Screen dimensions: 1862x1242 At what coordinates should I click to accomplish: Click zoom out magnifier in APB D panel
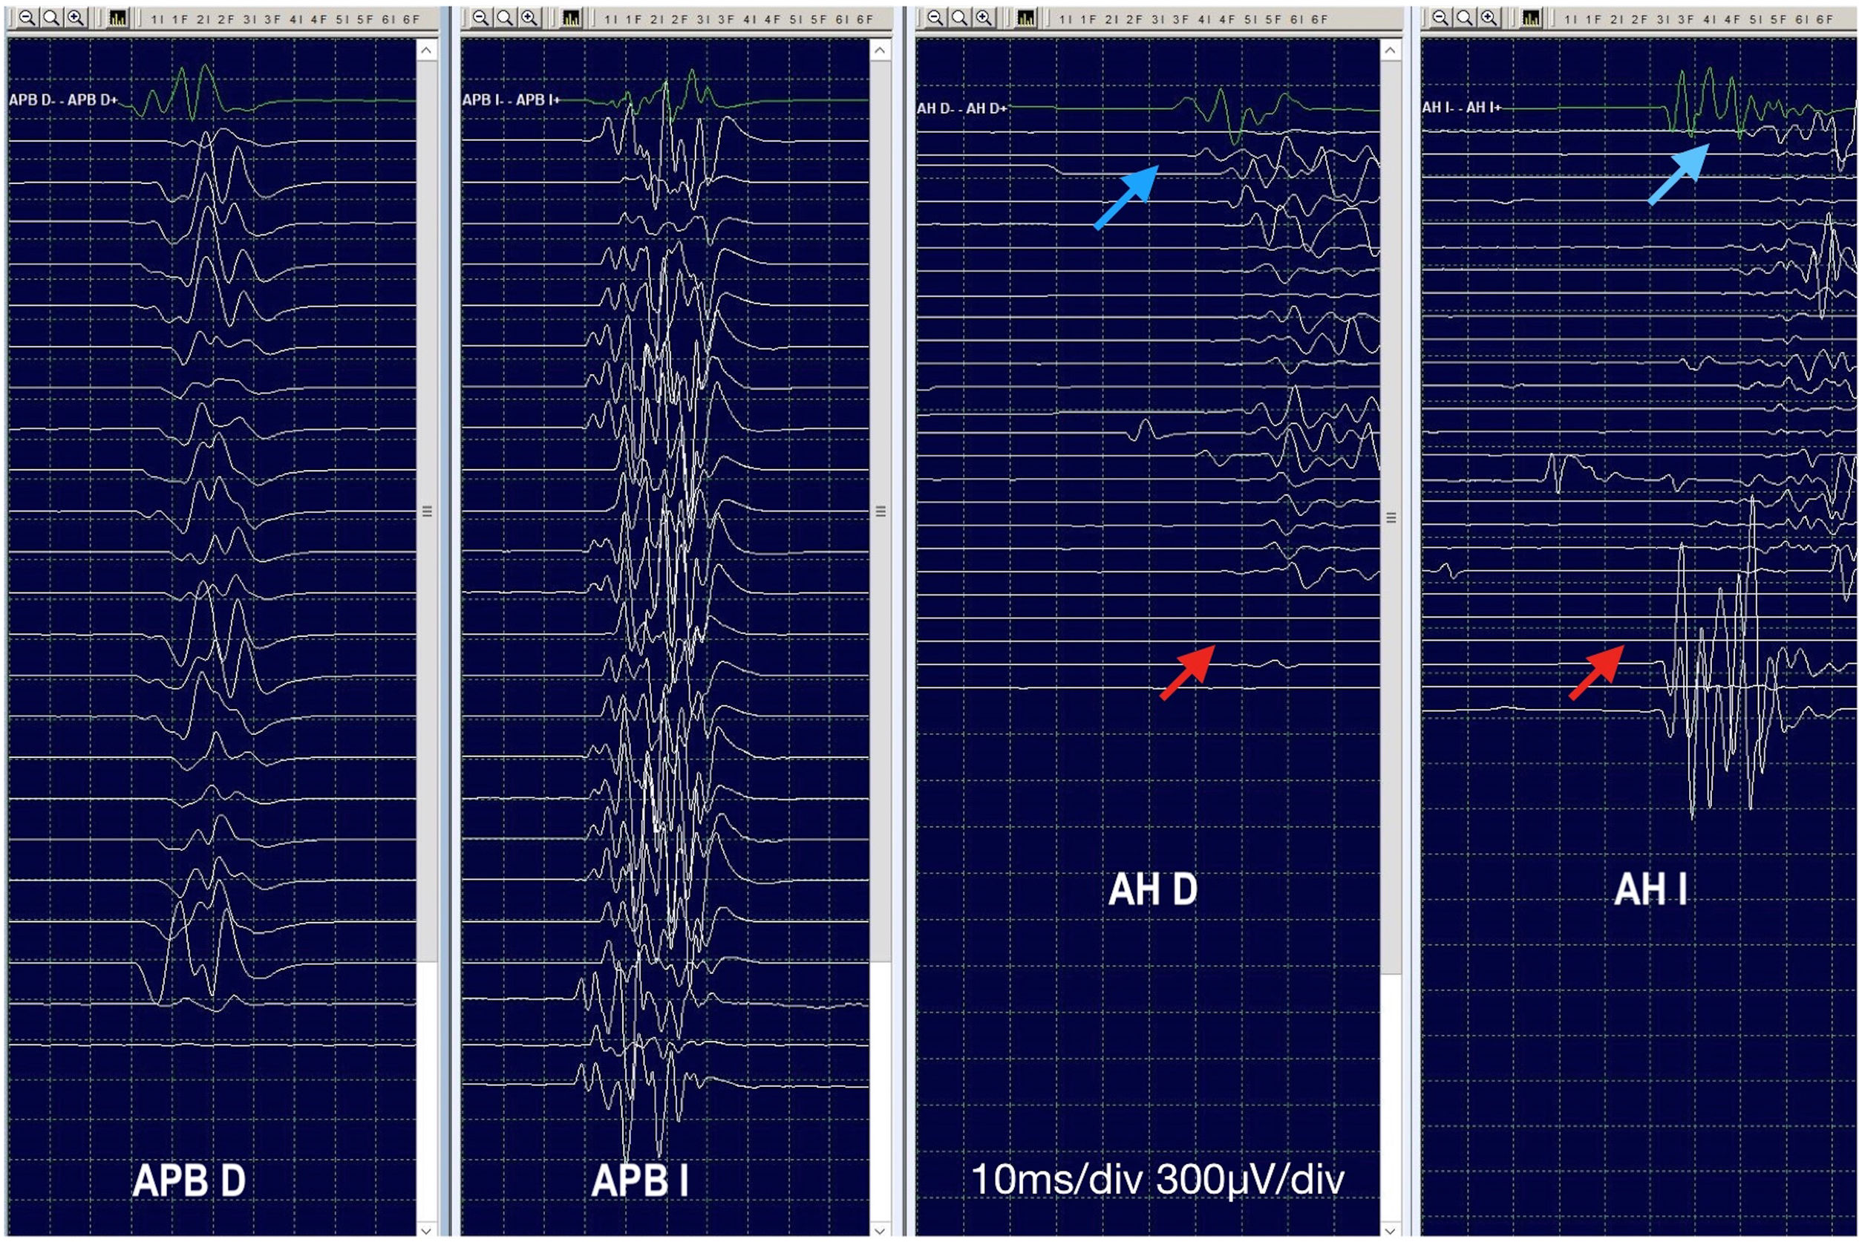pos(27,17)
